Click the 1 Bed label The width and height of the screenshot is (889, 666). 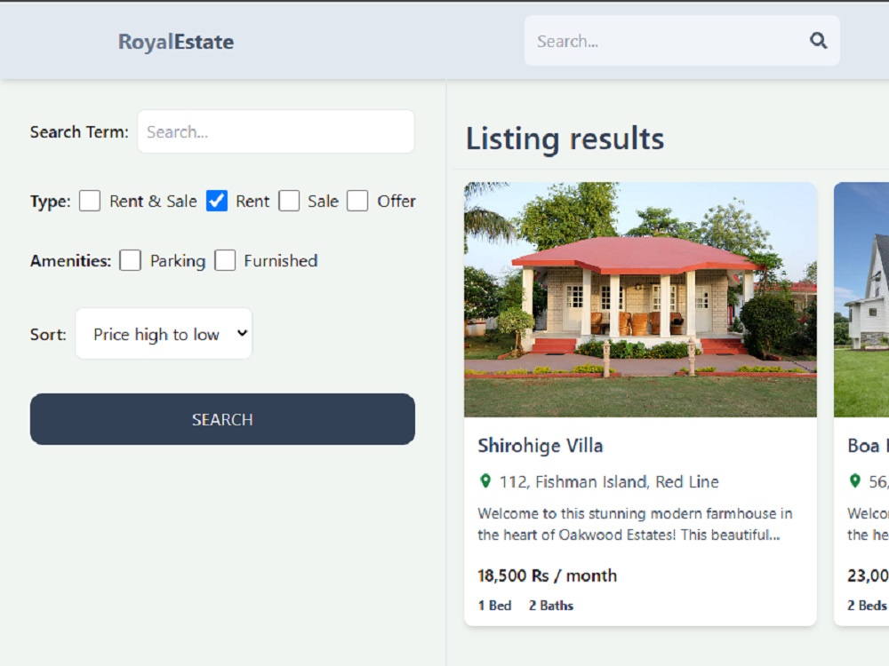coord(494,606)
